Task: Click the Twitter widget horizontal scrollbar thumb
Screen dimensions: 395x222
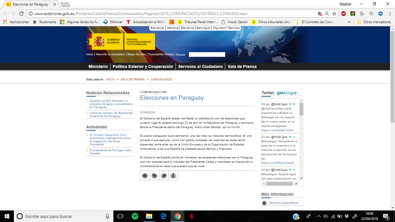Action: pos(279,184)
